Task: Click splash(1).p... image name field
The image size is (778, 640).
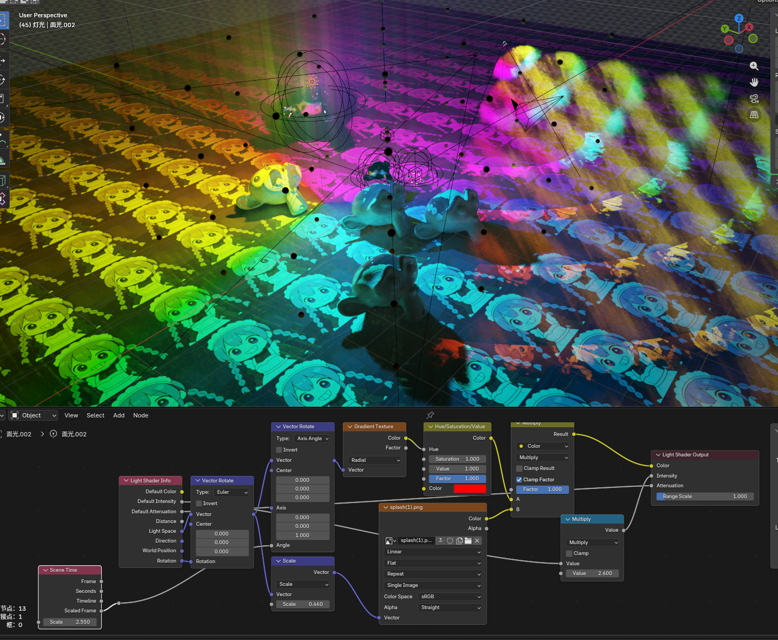Action: point(417,541)
